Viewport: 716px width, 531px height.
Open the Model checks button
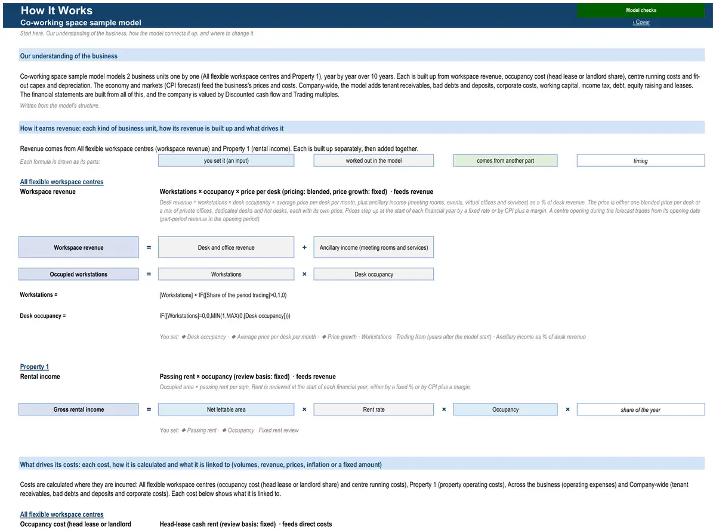[x=641, y=10]
